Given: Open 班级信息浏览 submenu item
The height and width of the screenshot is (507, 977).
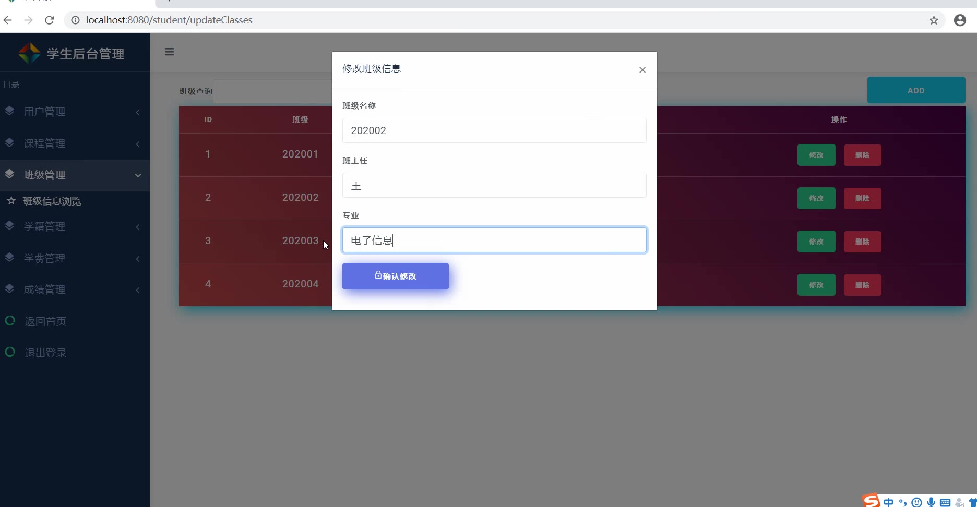Looking at the screenshot, I should click(x=52, y=201).
